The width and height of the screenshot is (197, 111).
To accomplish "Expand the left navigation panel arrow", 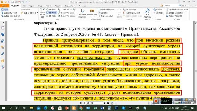I will [x=3, y=23].
